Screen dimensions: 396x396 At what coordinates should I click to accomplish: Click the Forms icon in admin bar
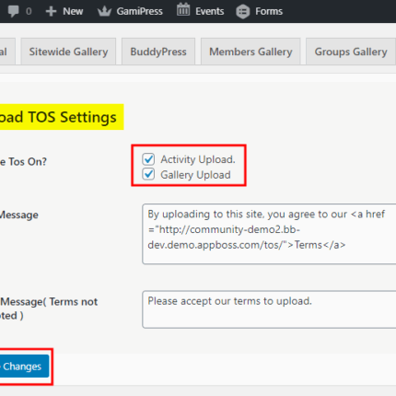click(243, 12)
